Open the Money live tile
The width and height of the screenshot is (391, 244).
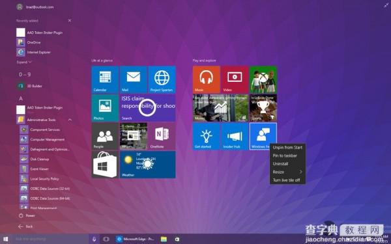click(x=220, y=108)
